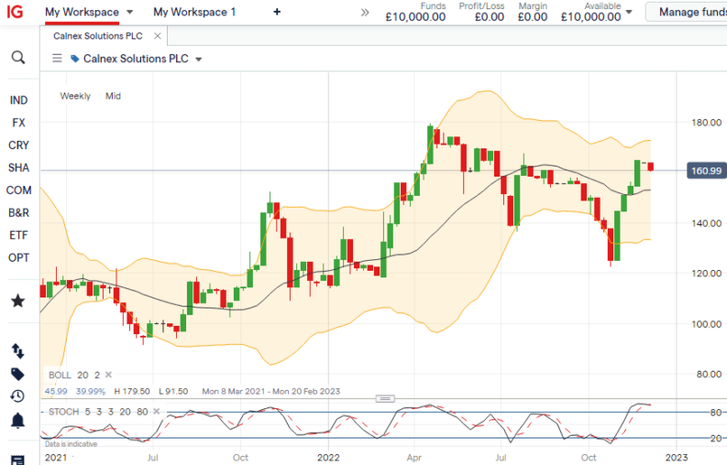Open the history clock icon
This screenshot has height=465, width=727.
tap(17, 396)
